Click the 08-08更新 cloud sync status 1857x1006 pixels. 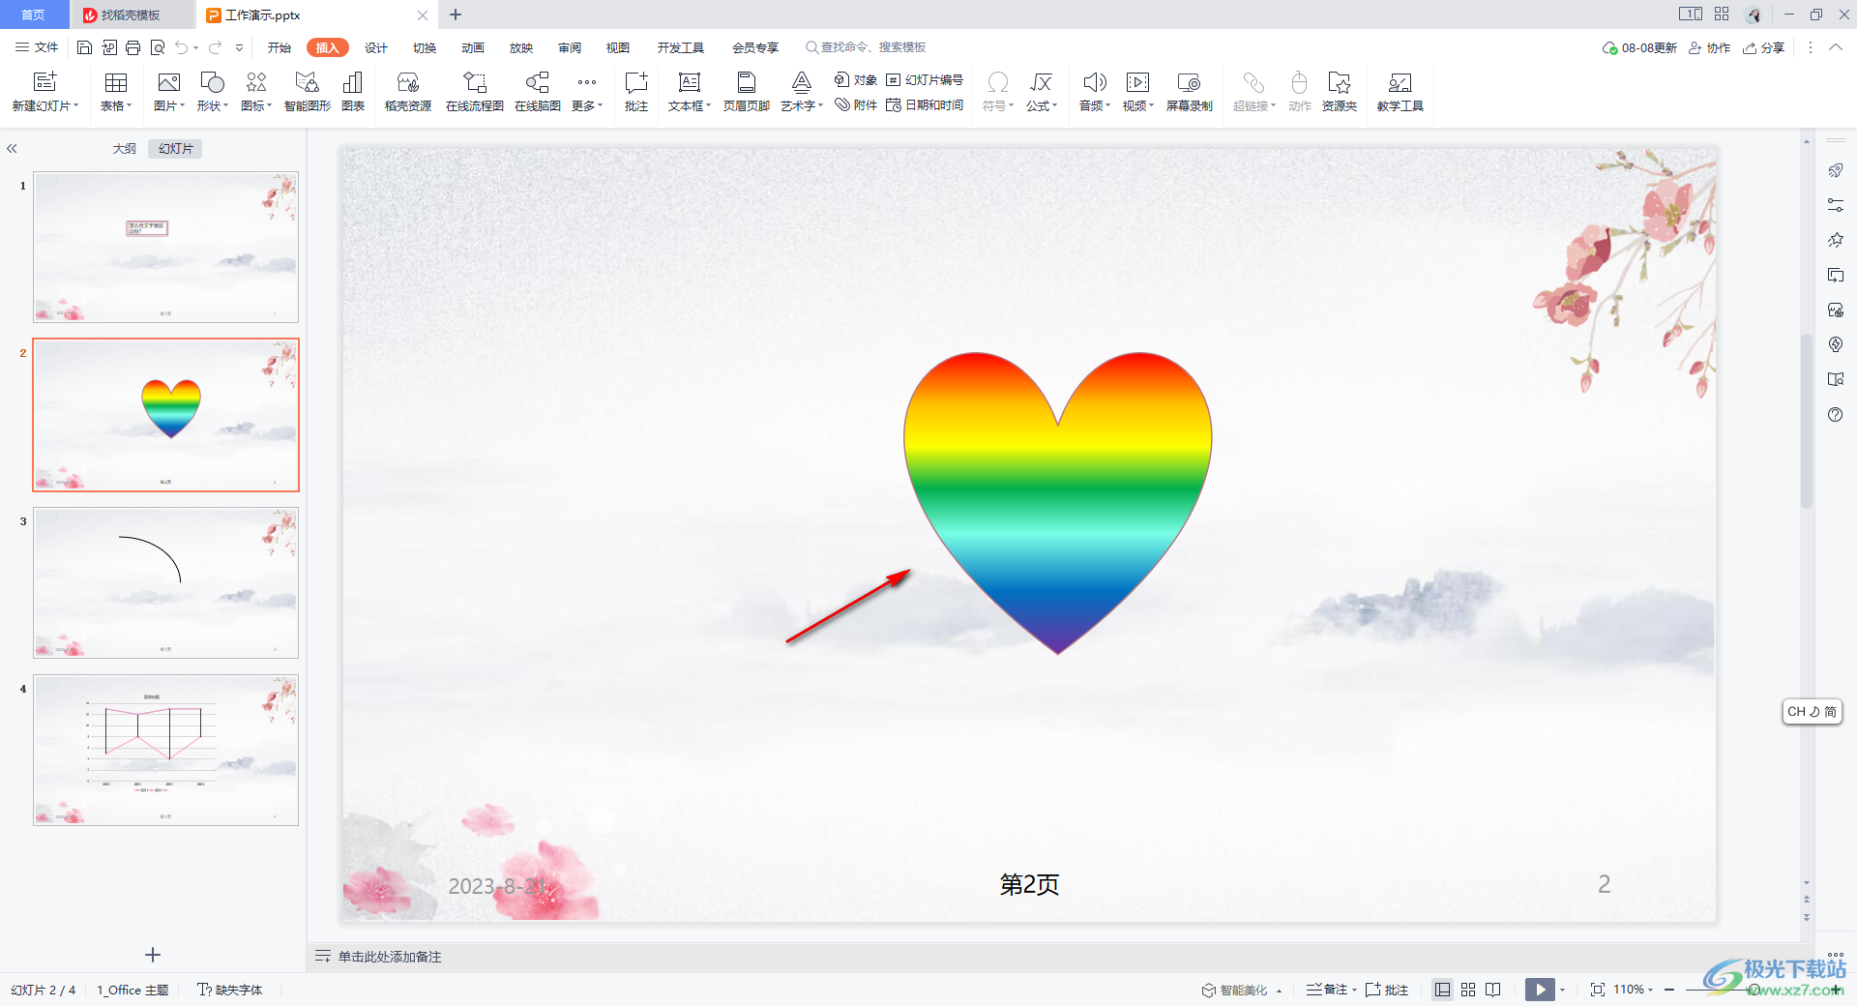[x=1639, y=47]
